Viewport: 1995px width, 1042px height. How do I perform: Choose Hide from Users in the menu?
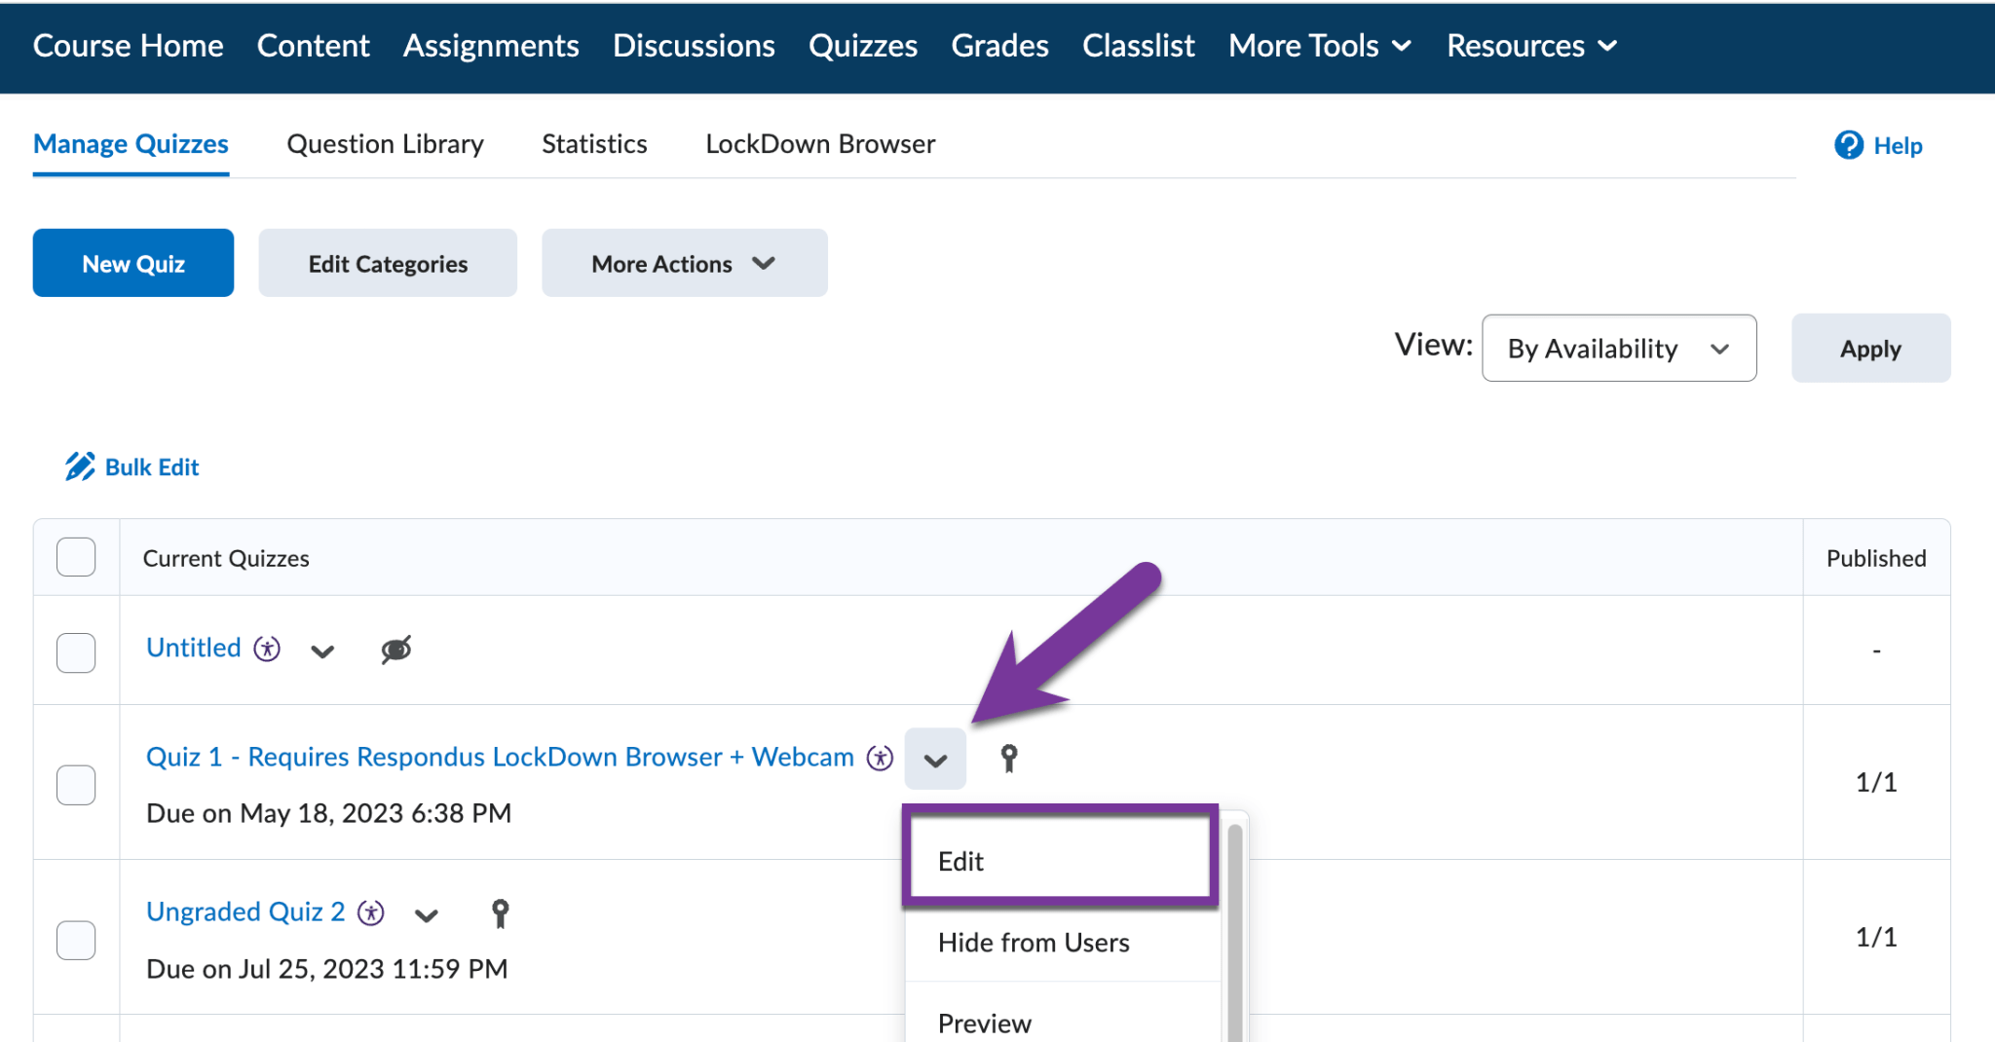[1034, 942]
